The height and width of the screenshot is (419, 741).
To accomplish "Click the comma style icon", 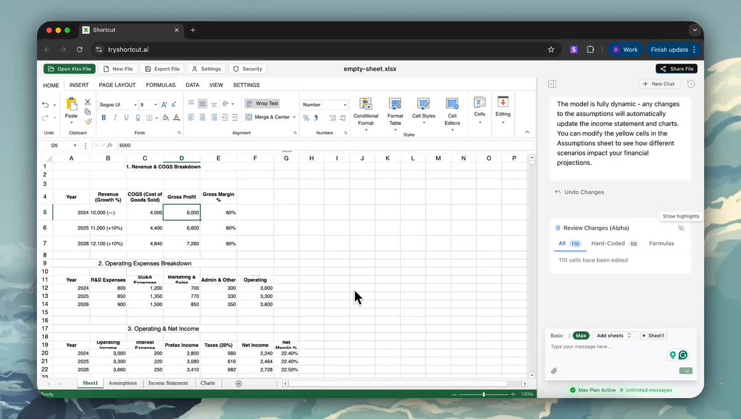I will [316, 117].
